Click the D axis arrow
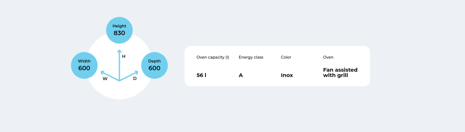The image size is (465, 132). click(129, 76)
